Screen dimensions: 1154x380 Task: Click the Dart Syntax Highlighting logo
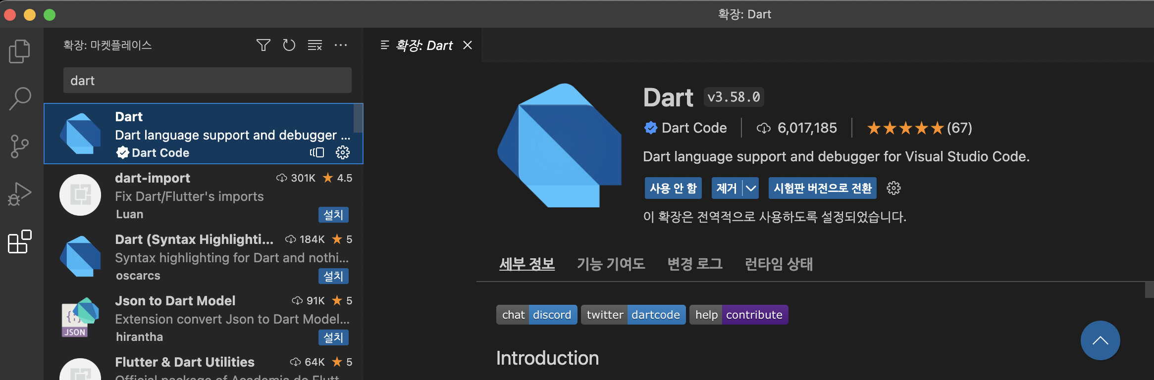point(80,256)
